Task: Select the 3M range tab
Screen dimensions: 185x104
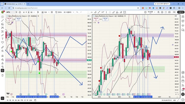Action: click(16, 100)
